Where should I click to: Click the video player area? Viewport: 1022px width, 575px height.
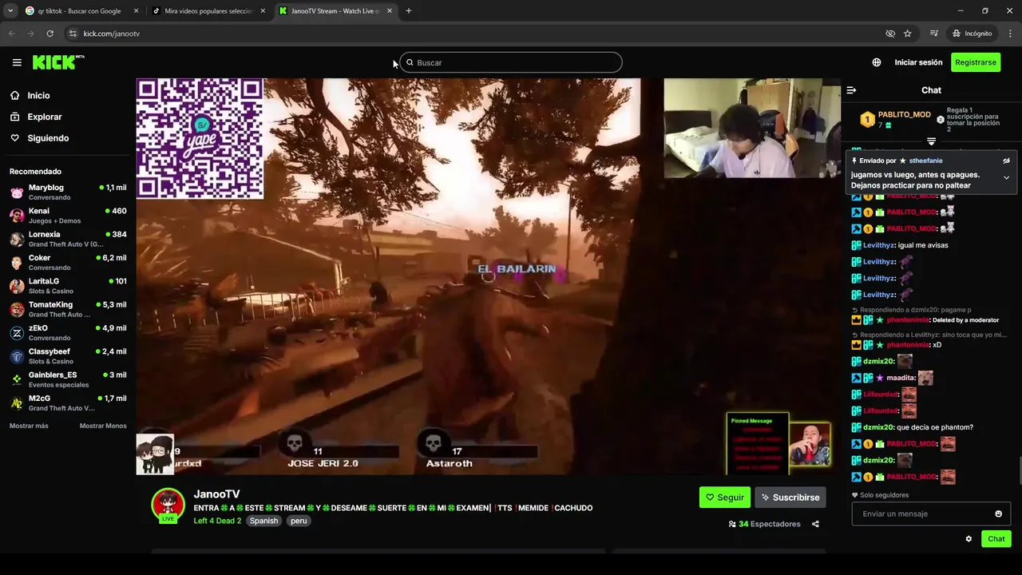coord(487,276)
